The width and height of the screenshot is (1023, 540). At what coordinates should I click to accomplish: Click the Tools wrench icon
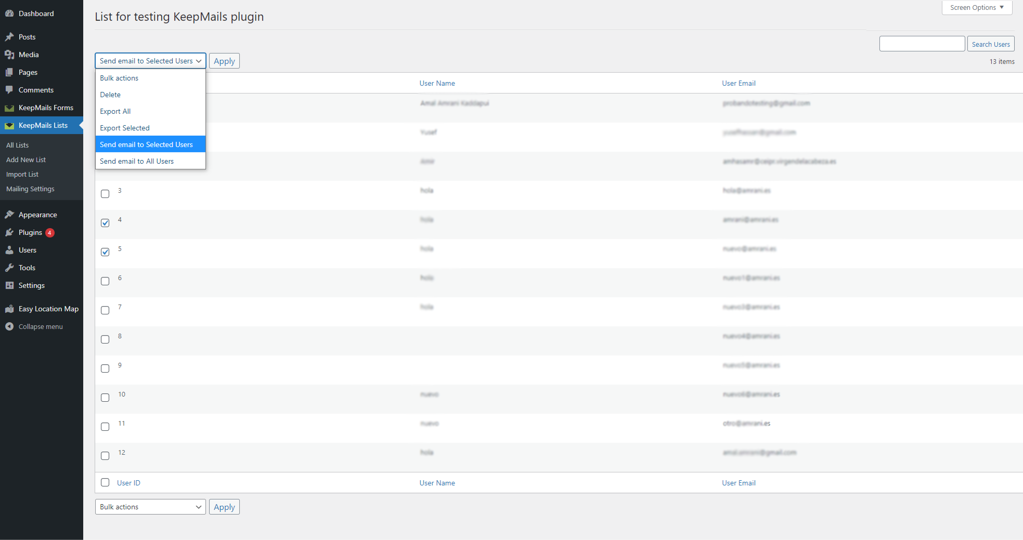(x=9, y=268)
